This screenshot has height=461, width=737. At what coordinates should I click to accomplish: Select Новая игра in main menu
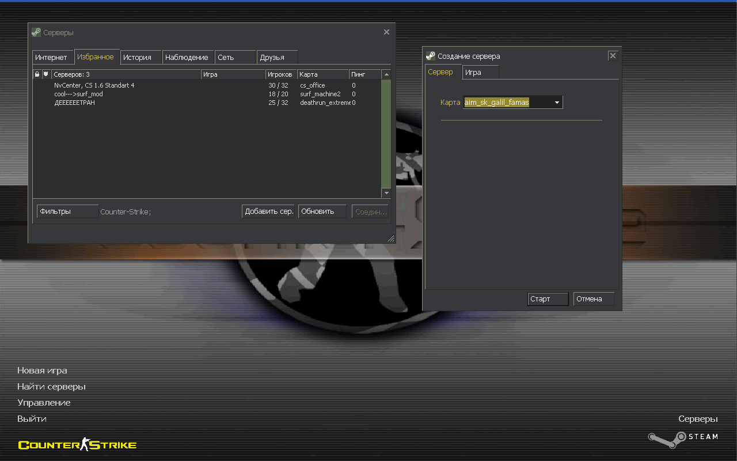42,371
